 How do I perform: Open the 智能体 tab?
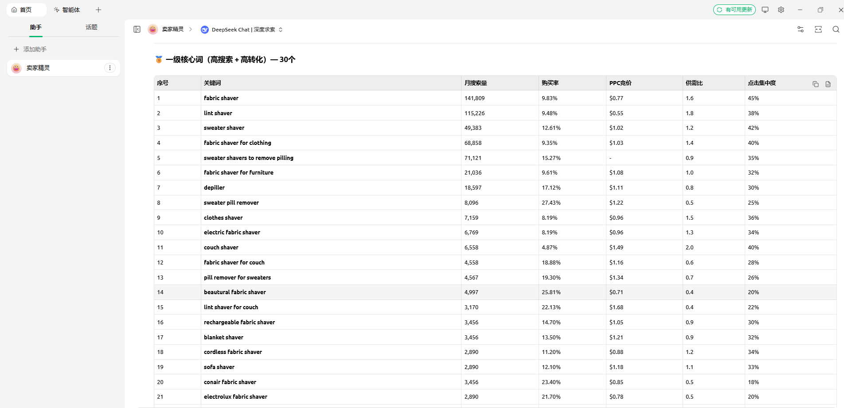67,10
